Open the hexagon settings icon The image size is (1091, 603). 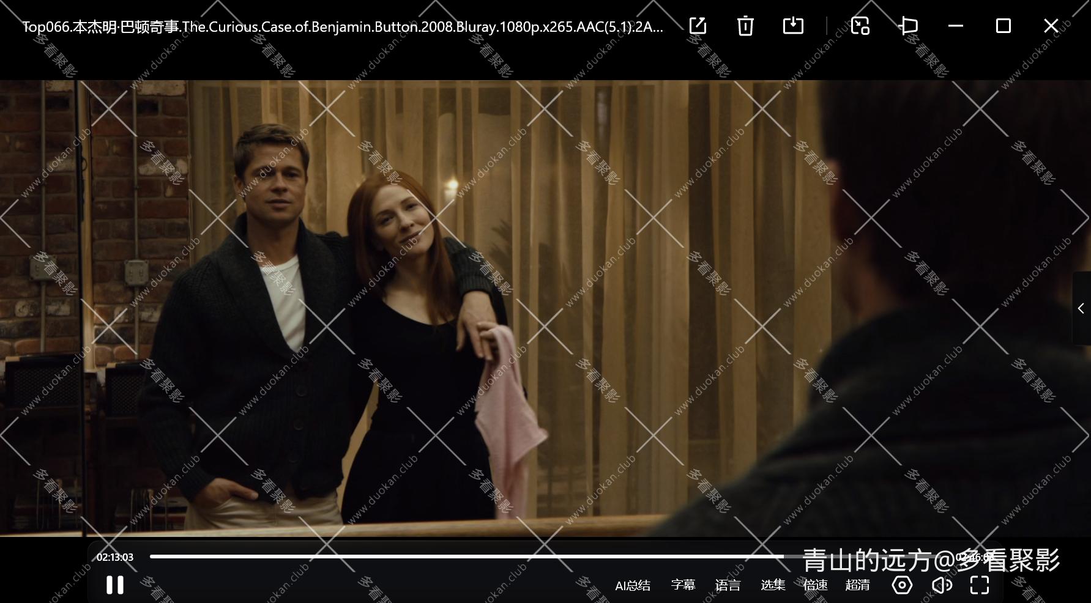tap(901, 585)
